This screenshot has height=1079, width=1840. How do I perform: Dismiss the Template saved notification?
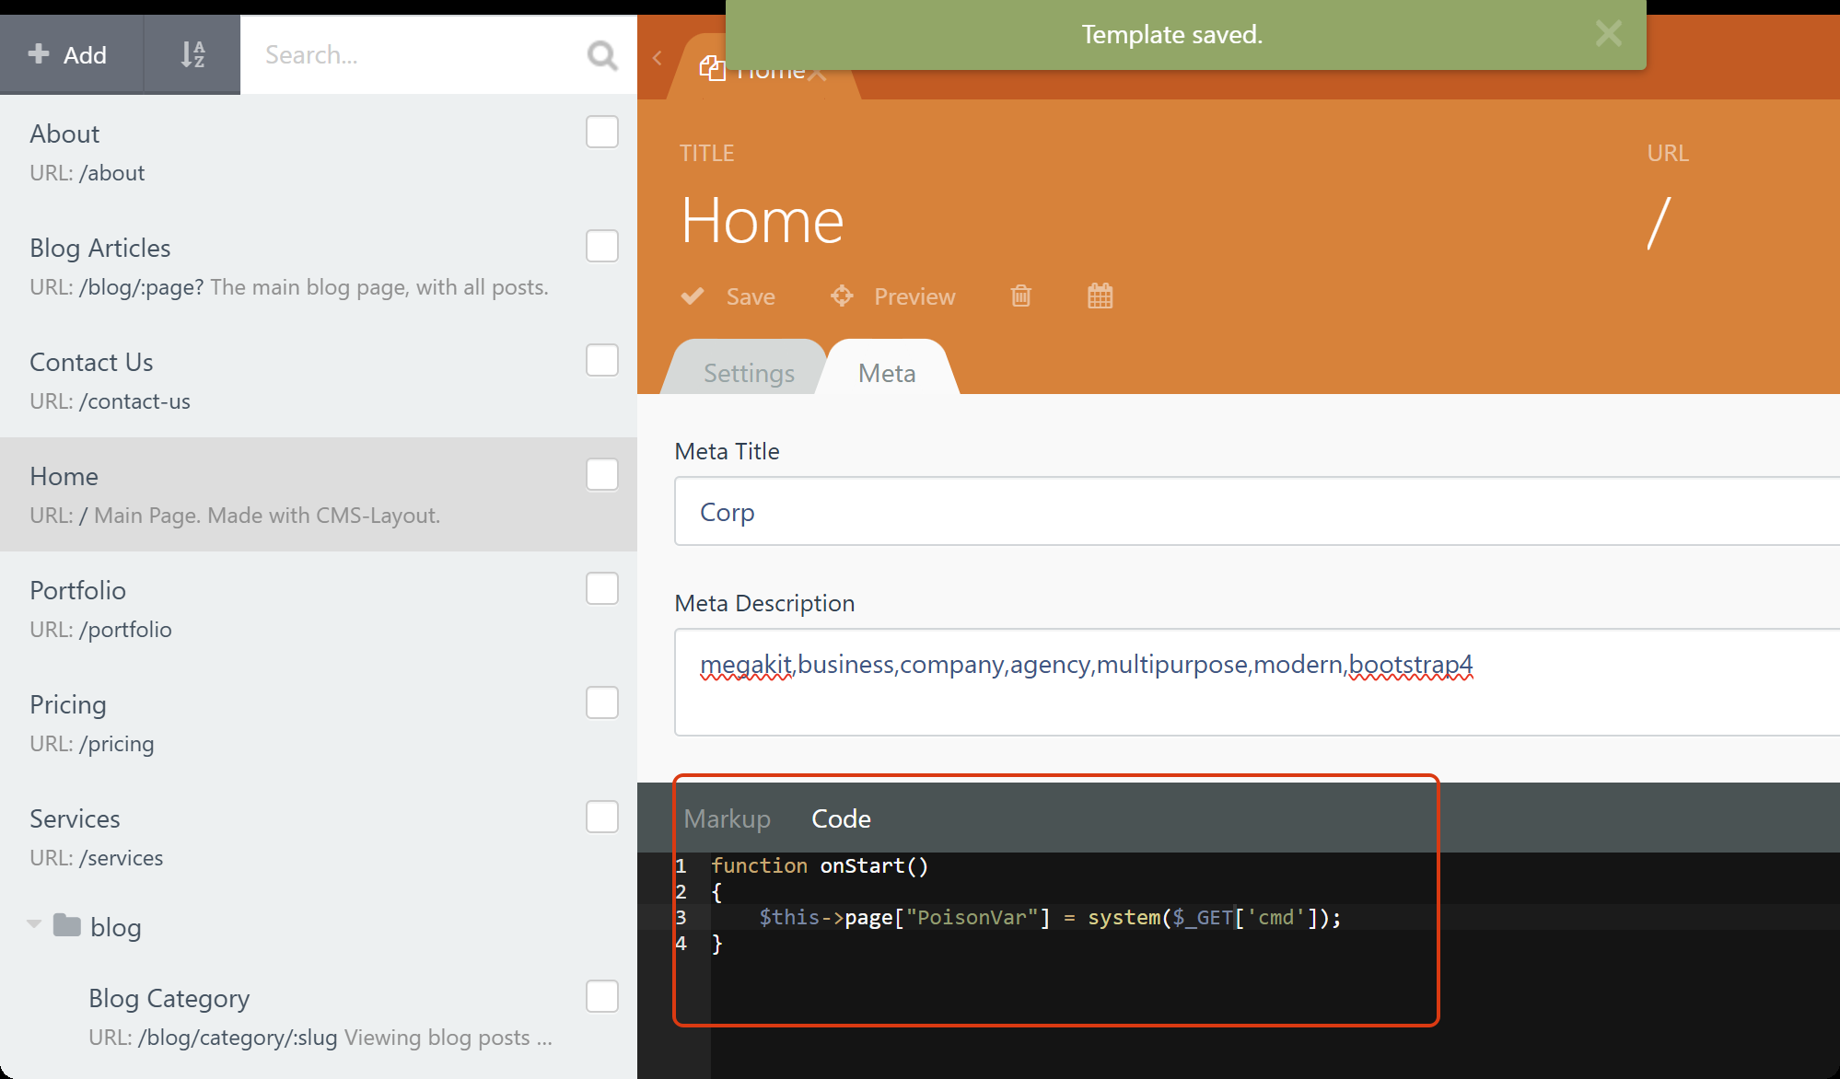pyautogui.click(x=1608, y=34)
